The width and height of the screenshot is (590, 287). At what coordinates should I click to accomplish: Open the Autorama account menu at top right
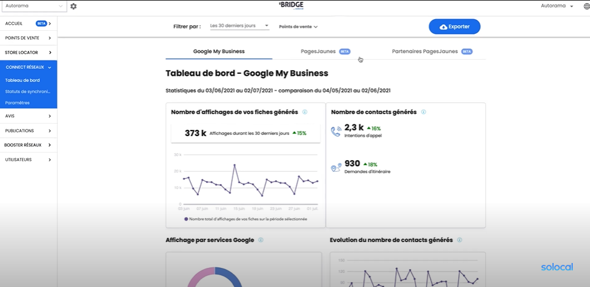click(x=557, y=6)
